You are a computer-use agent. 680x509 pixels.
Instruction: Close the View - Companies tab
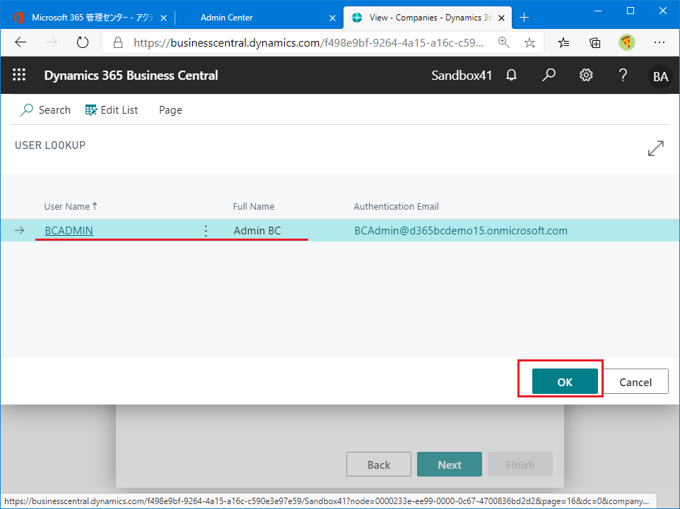point(501,18)
